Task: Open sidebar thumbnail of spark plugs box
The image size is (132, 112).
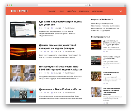Action: pos(96,61)
